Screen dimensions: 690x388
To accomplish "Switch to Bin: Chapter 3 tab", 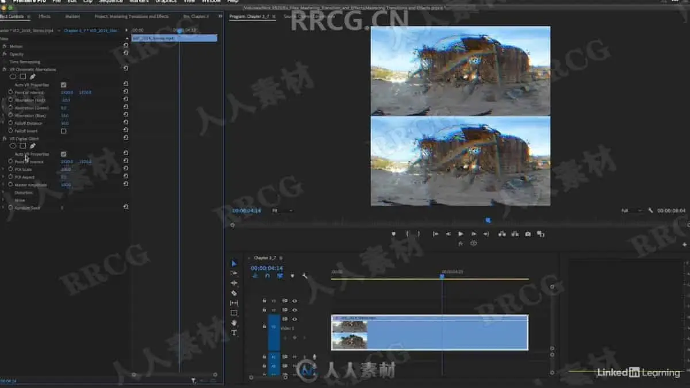I will tap(196, 16).
